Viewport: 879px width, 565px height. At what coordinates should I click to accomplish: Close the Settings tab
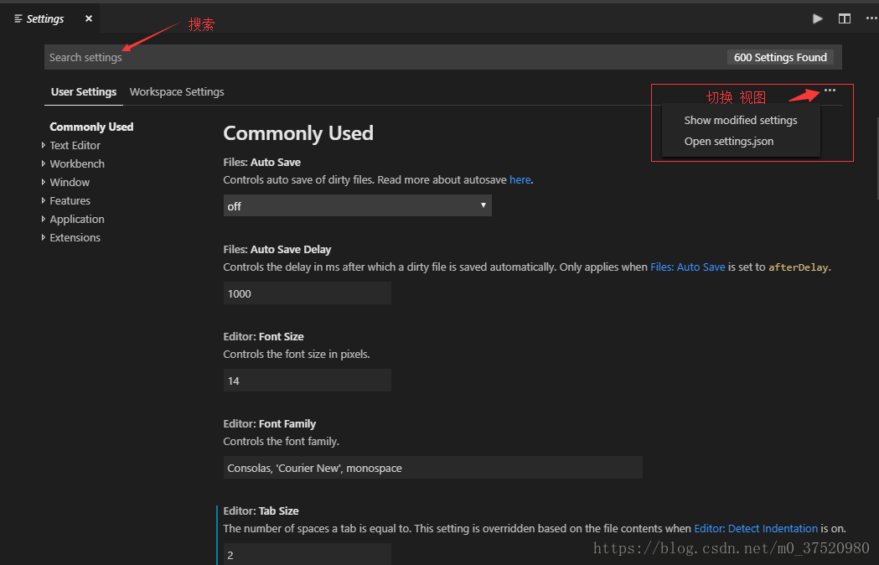click(89, 18)
